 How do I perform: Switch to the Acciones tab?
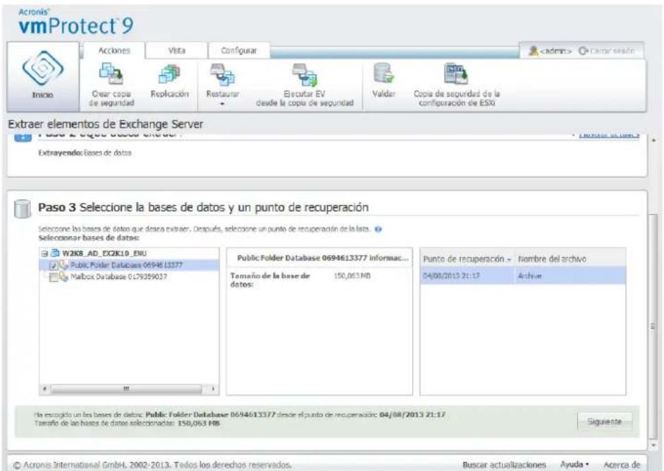(x=114, y=51)
